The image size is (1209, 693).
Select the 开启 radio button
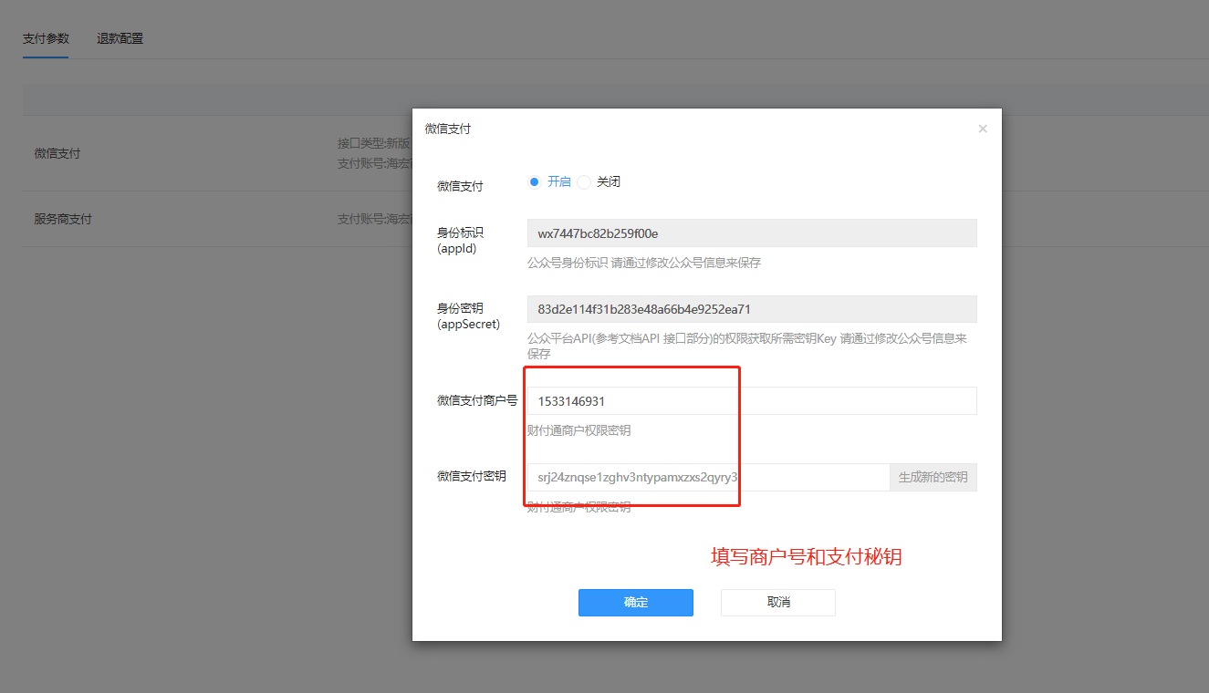pyautogui.click(x=535, y=181)
